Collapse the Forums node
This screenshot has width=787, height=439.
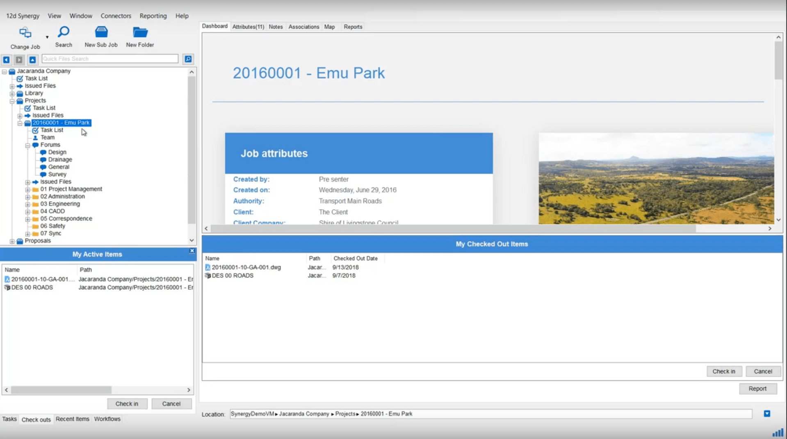[27, 145]
